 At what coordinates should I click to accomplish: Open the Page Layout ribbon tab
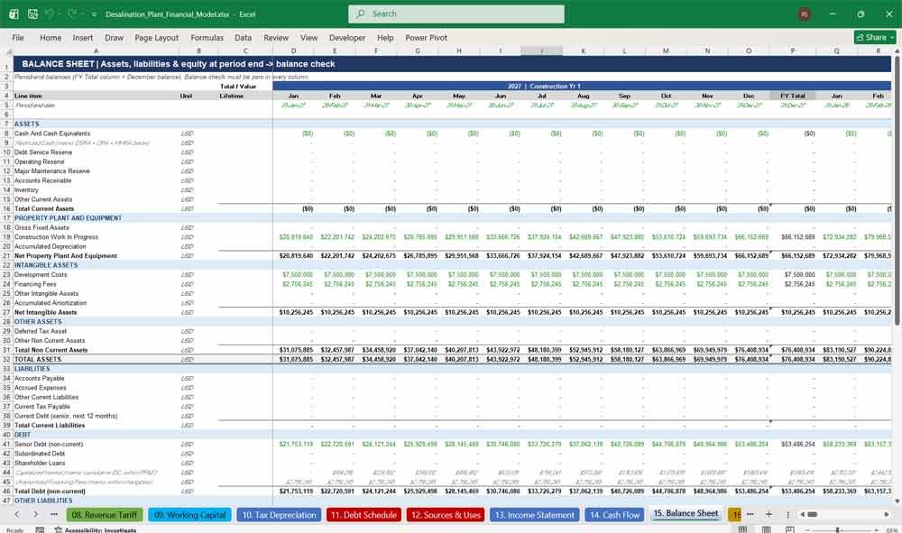point(156,37)
